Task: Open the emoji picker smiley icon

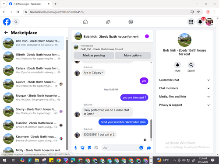Action: 141,148
